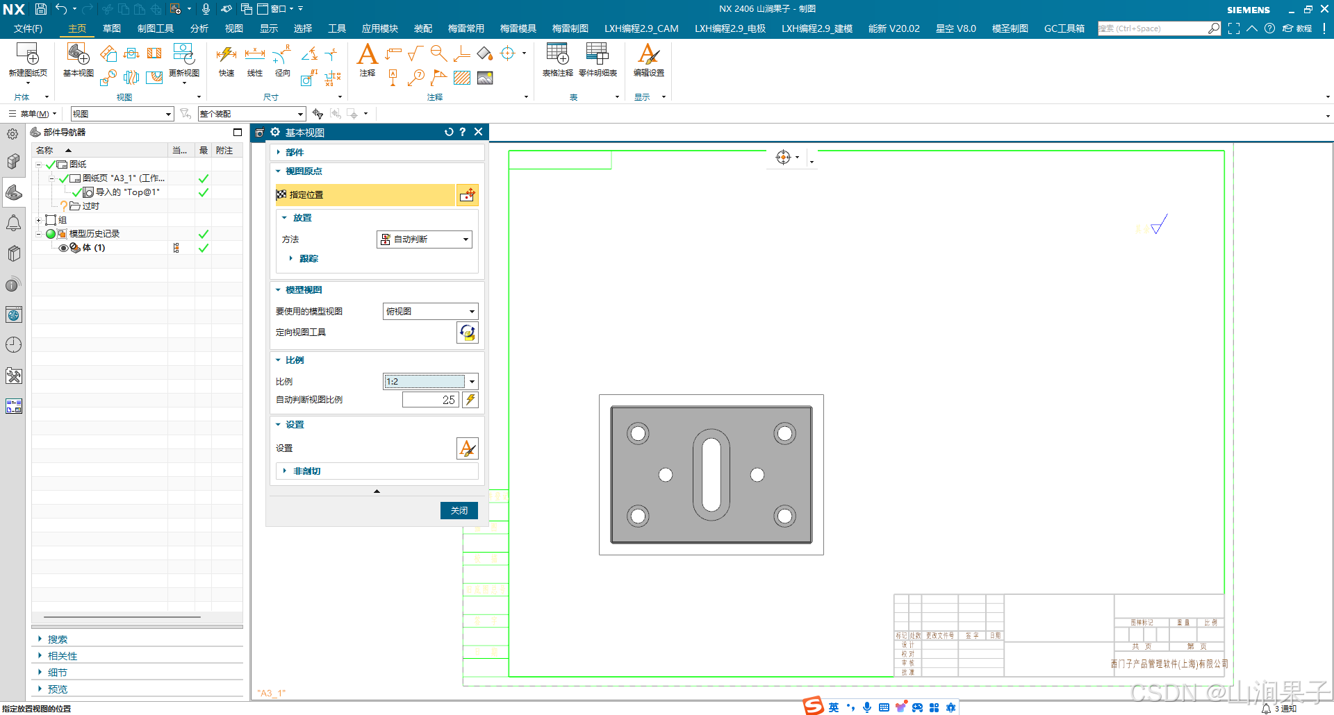This screenshot has height=715, width=1334.
Task: Expand the 组 tree node
Action: click(39, 220)
